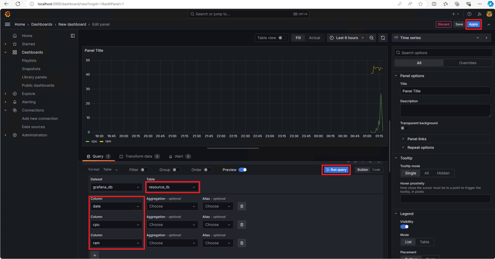This screenshot has width=495, height=259.
Task: Open the hamburger menu toggle
Action: [x=8, y=24]
